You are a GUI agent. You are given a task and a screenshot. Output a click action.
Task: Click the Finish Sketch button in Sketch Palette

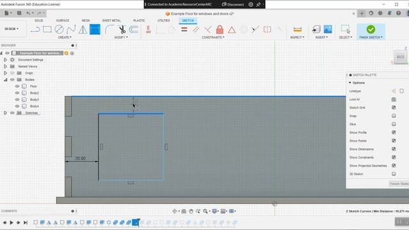point(399,184)
